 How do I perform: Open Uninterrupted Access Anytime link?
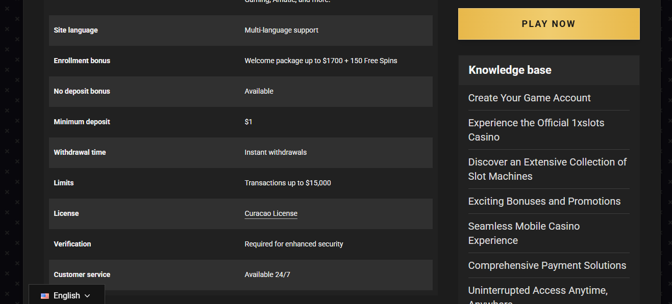pos(538,296)
